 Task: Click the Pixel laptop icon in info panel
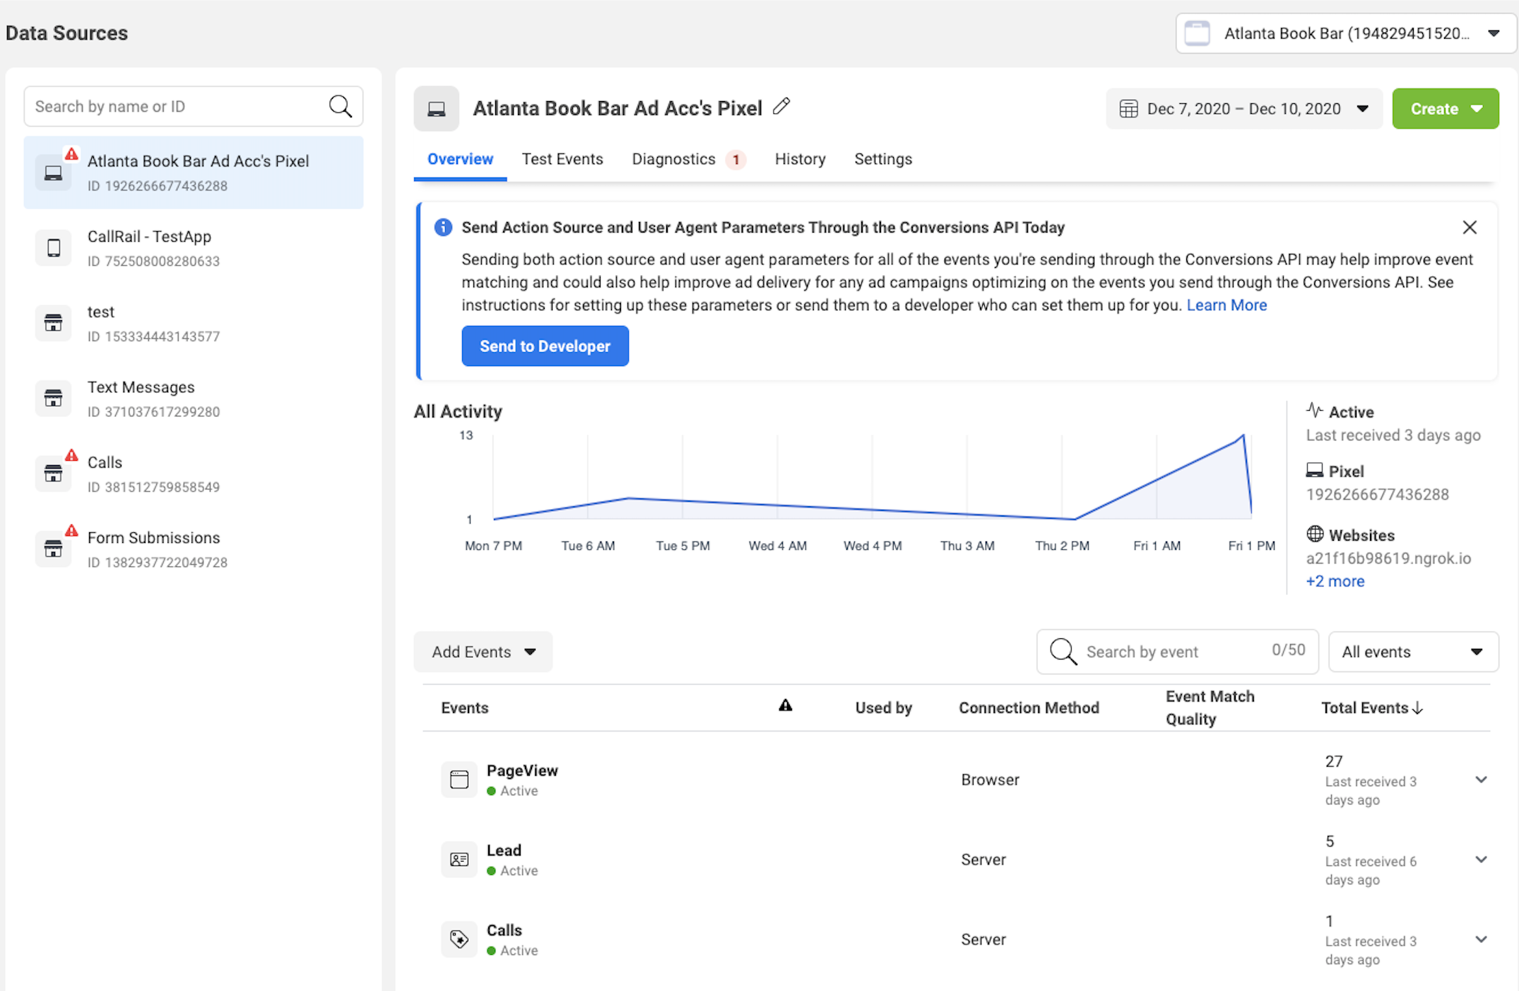click(x=1315, y=470)
